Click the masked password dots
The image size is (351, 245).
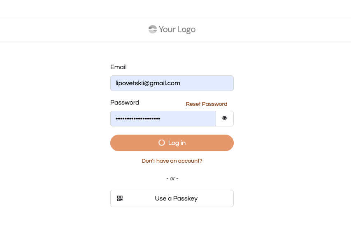coord(138,119)
